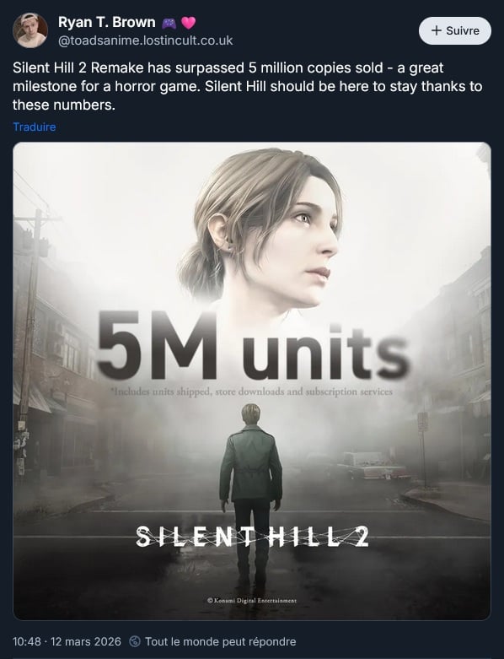
Task: Click the game controller emoji icon
Action: tap(169, 23)
